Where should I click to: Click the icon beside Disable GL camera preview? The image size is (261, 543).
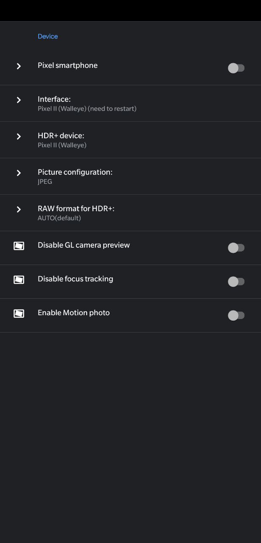coord(19,246)
